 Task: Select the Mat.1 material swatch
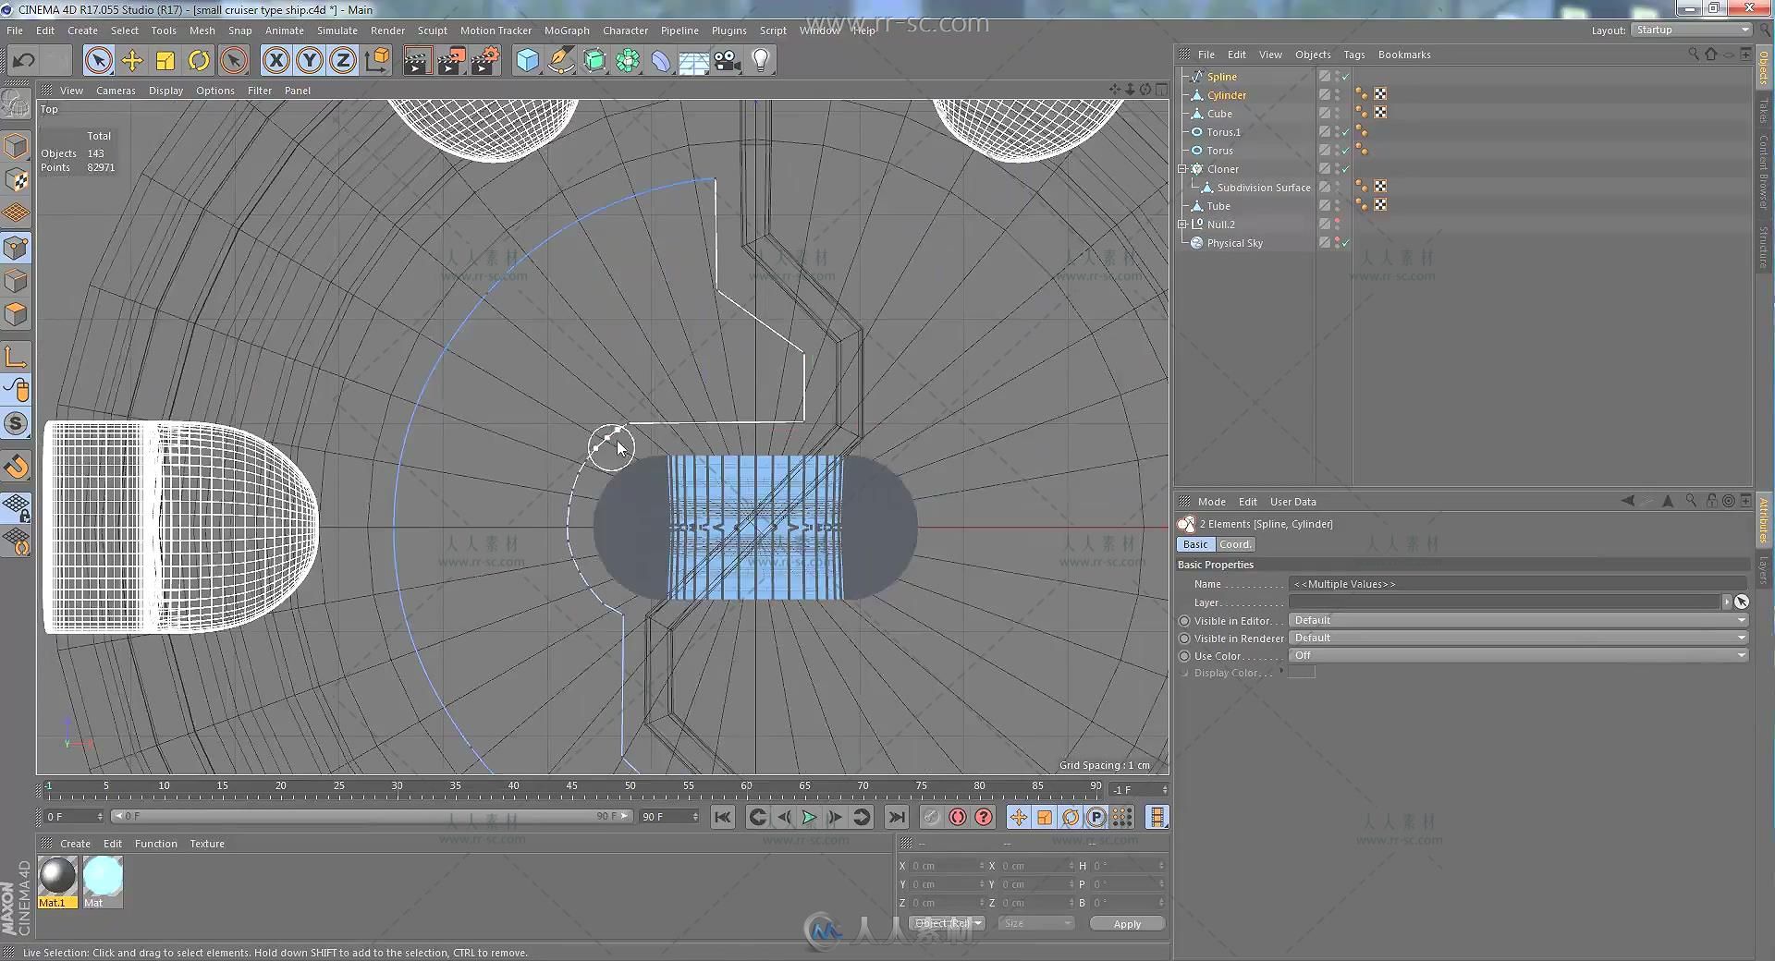click(57, 876)
